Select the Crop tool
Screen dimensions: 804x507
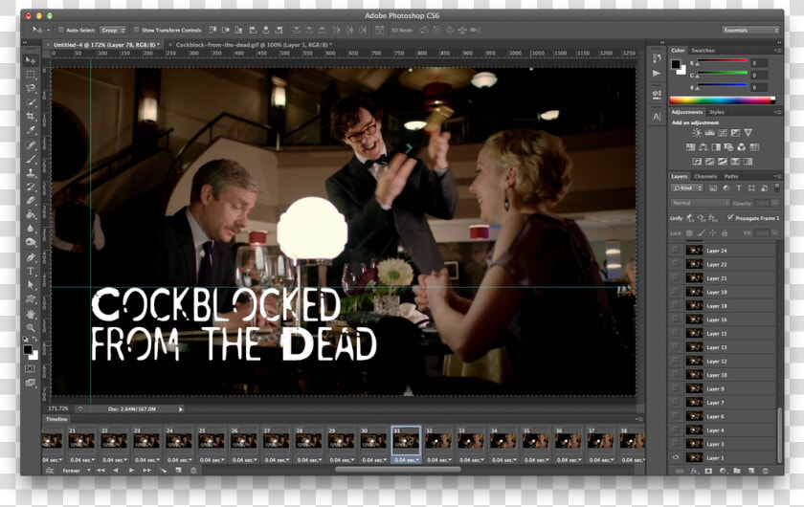click(31, 117)
